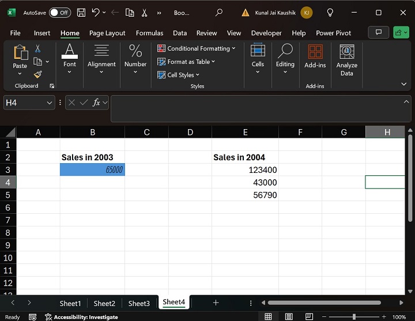Toggle the AutoSave switch
The height and width of the screenshot is (321, 415).
59,12
